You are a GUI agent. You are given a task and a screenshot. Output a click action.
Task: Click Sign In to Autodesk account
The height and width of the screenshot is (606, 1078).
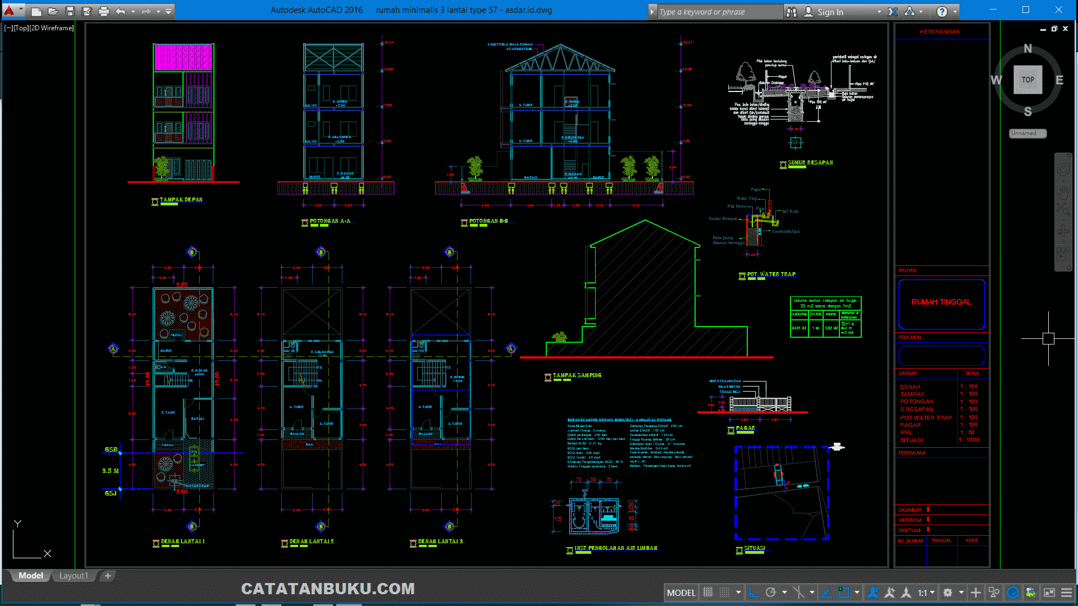pos(824,12)
